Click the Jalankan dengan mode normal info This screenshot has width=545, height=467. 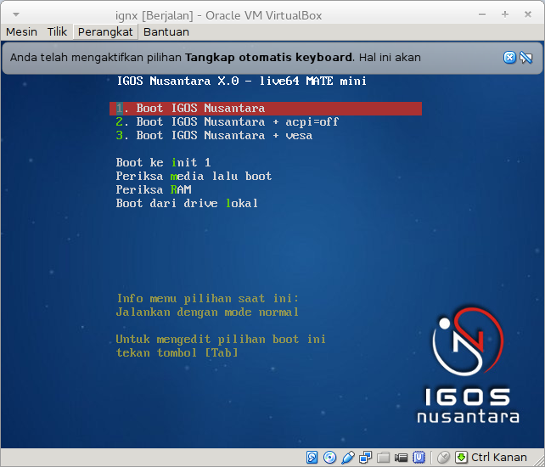tap(207, 312)
